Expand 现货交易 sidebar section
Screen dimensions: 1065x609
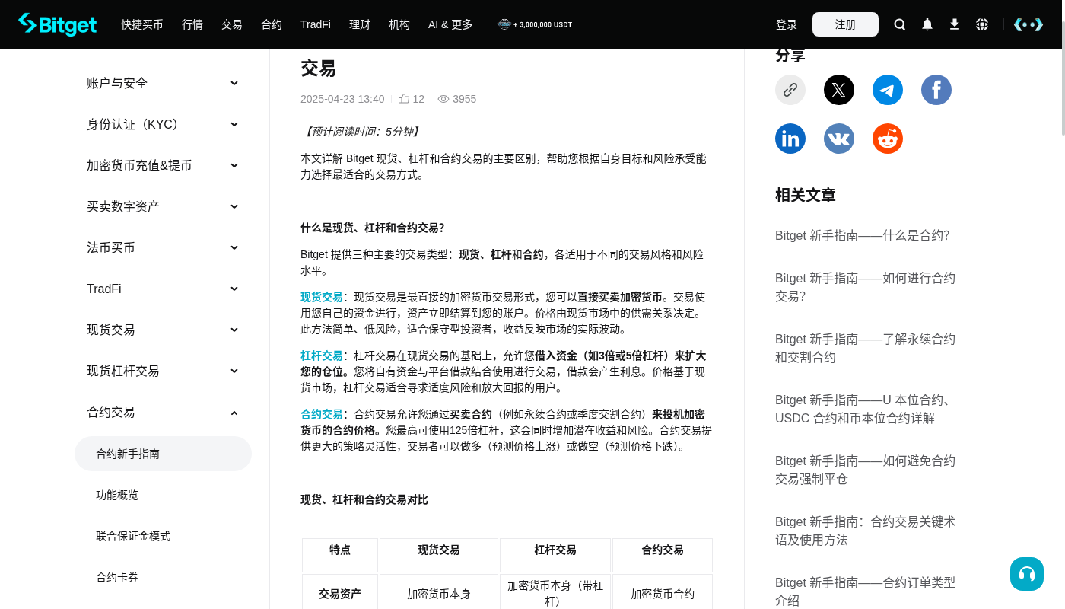click(x=163, y=330)
